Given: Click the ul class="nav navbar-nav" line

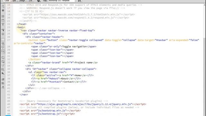Looking at the screenshot, I should tap(47, 72).
